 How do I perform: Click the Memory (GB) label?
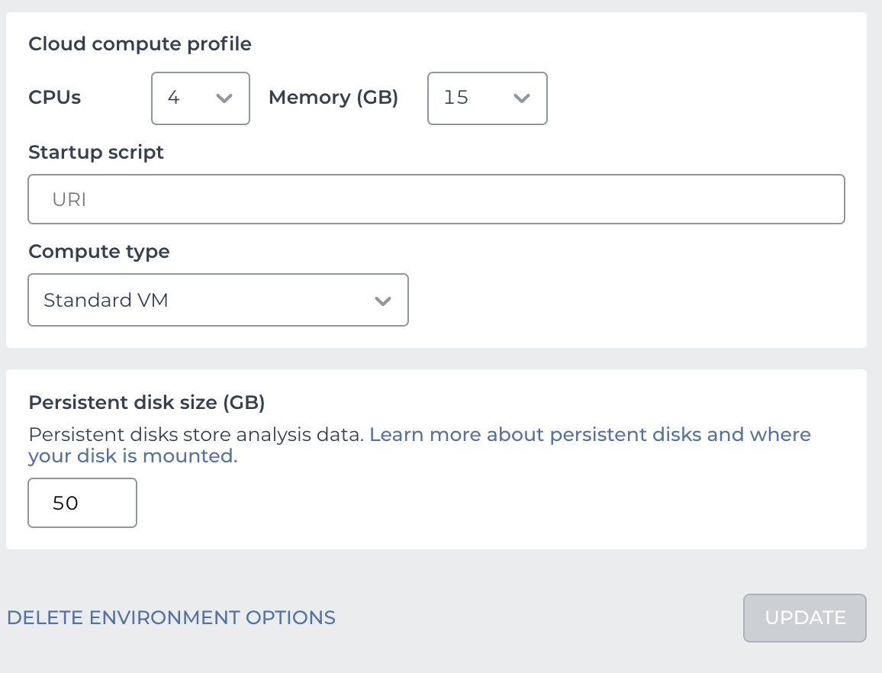(333, 98)
